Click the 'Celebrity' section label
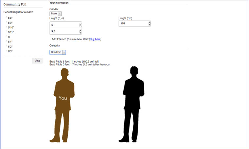249x149 pixels. coord(55,46)
